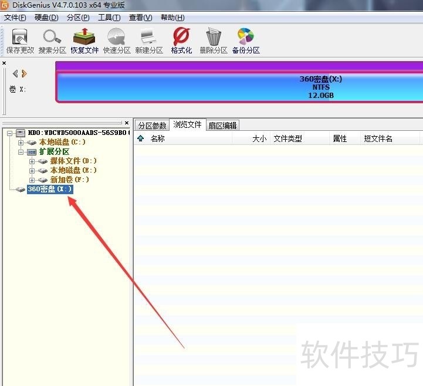Expand the 本地磁盘 (E:) node

pyautogui.click(x=32, y=171)
